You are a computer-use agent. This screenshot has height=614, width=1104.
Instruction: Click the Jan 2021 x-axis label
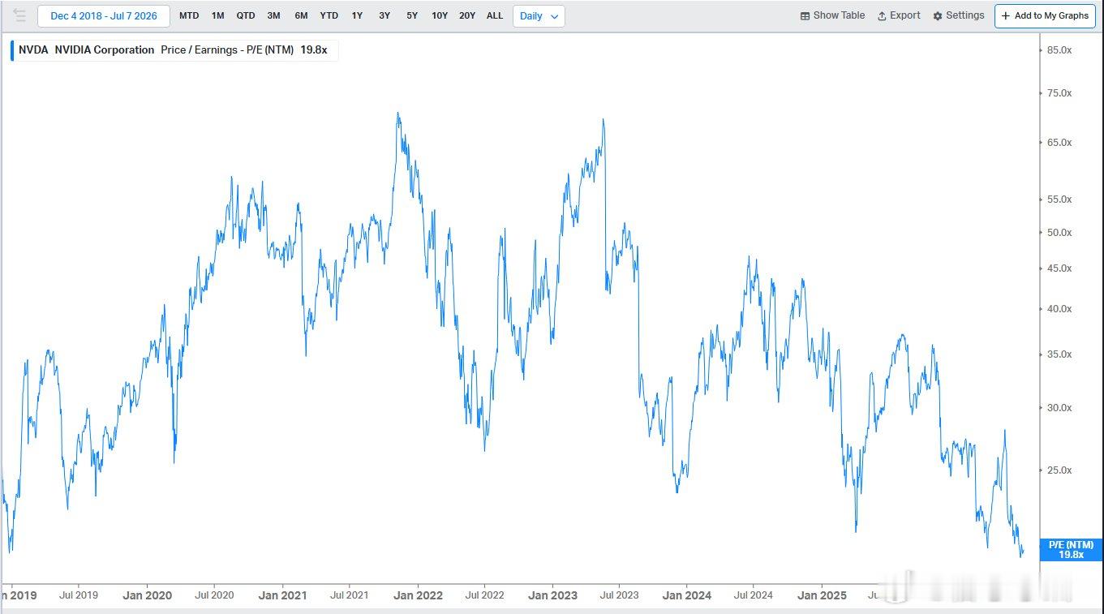click(282, 595)
